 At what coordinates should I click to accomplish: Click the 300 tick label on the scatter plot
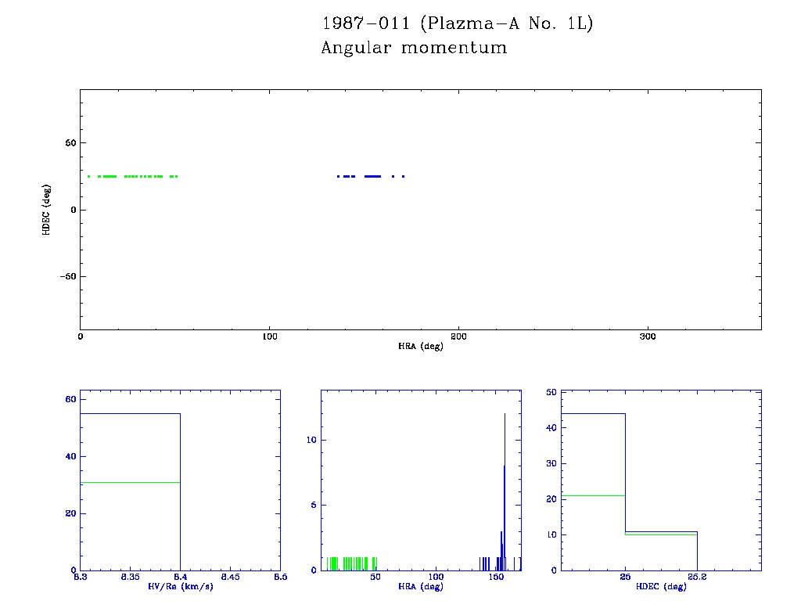648,336
